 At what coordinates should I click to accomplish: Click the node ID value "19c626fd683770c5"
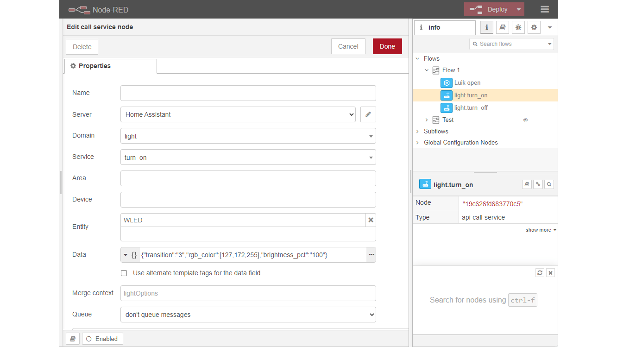pyautogui.click(x=493, y=204)
